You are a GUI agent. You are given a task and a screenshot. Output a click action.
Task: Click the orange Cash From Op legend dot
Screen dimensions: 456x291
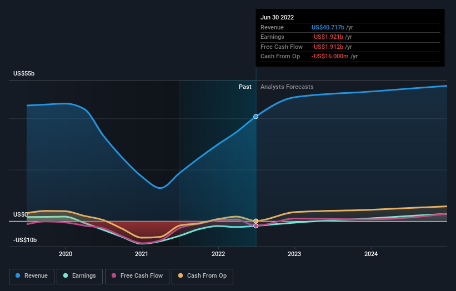181,275
